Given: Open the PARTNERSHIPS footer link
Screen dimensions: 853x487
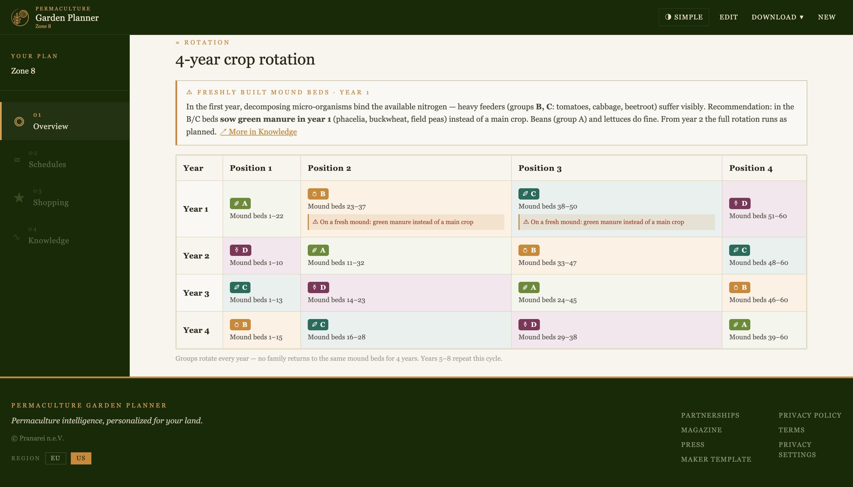Looking at the screenshot, I should 710,415.
